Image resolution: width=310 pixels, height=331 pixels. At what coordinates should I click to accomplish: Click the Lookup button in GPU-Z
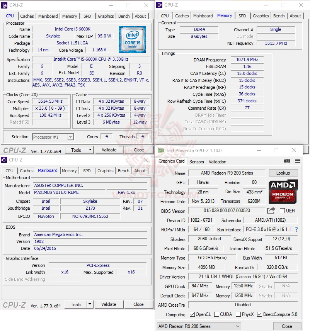point(283,173)
